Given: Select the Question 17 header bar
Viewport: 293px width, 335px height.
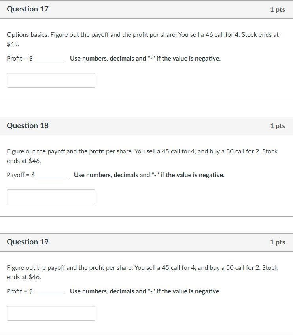Looking at the screenshot, I should click(146, 9).
